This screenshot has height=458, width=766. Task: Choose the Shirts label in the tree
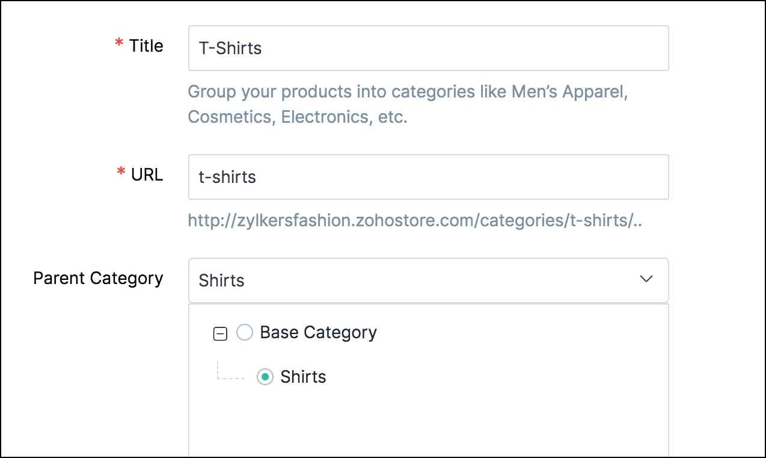coord(303,377)
